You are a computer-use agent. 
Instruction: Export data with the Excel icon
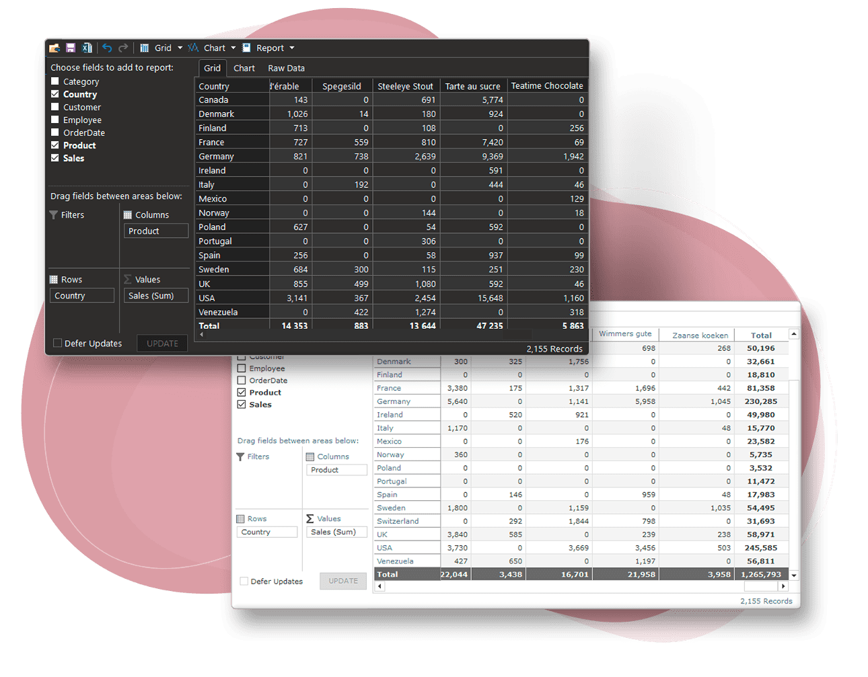point(87,47)
